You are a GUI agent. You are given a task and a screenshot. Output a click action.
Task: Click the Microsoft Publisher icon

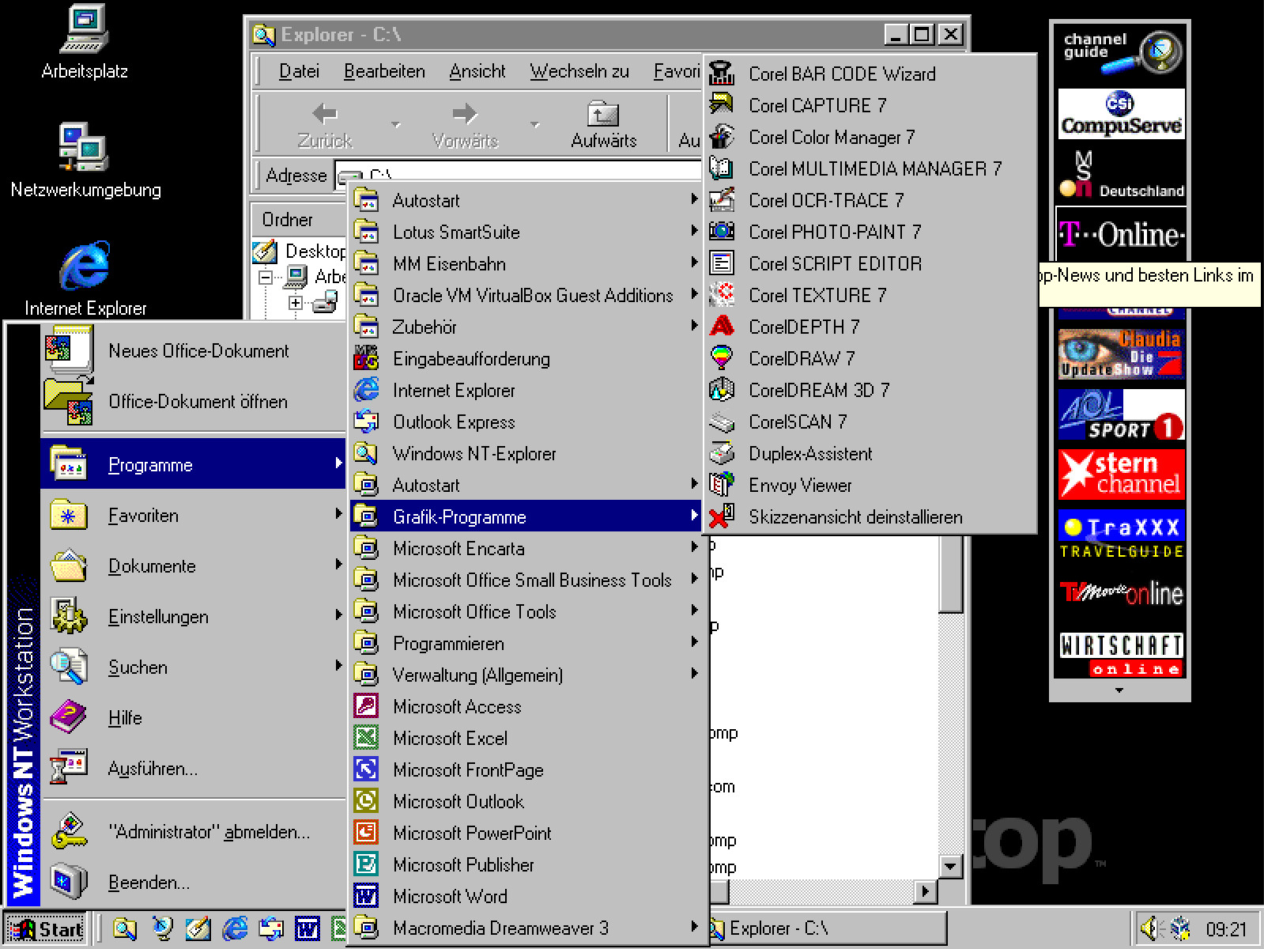point(366,864)
